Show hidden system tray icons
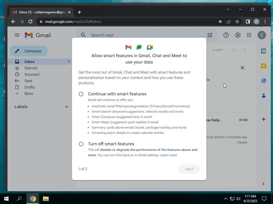 (x=226, y=199)
